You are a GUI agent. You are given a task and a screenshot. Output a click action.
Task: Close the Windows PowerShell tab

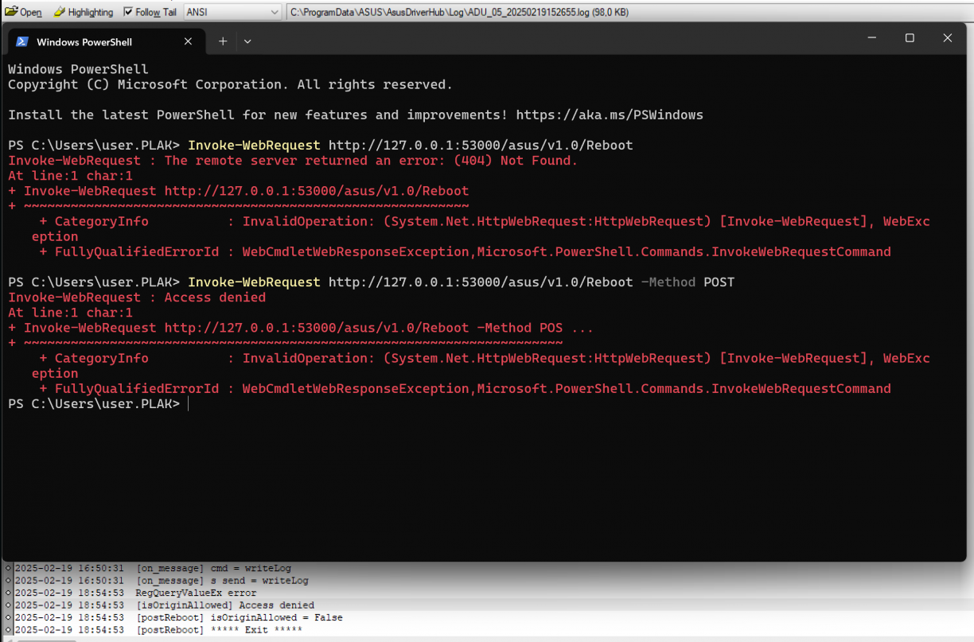click(188, 41)
